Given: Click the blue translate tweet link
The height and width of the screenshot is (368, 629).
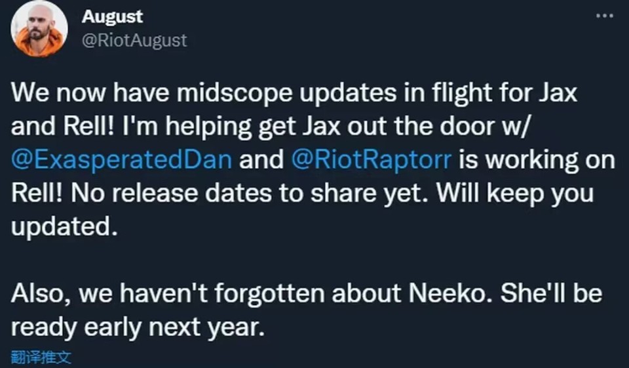Looking at the screenshot, I should (x=41, y=358).
